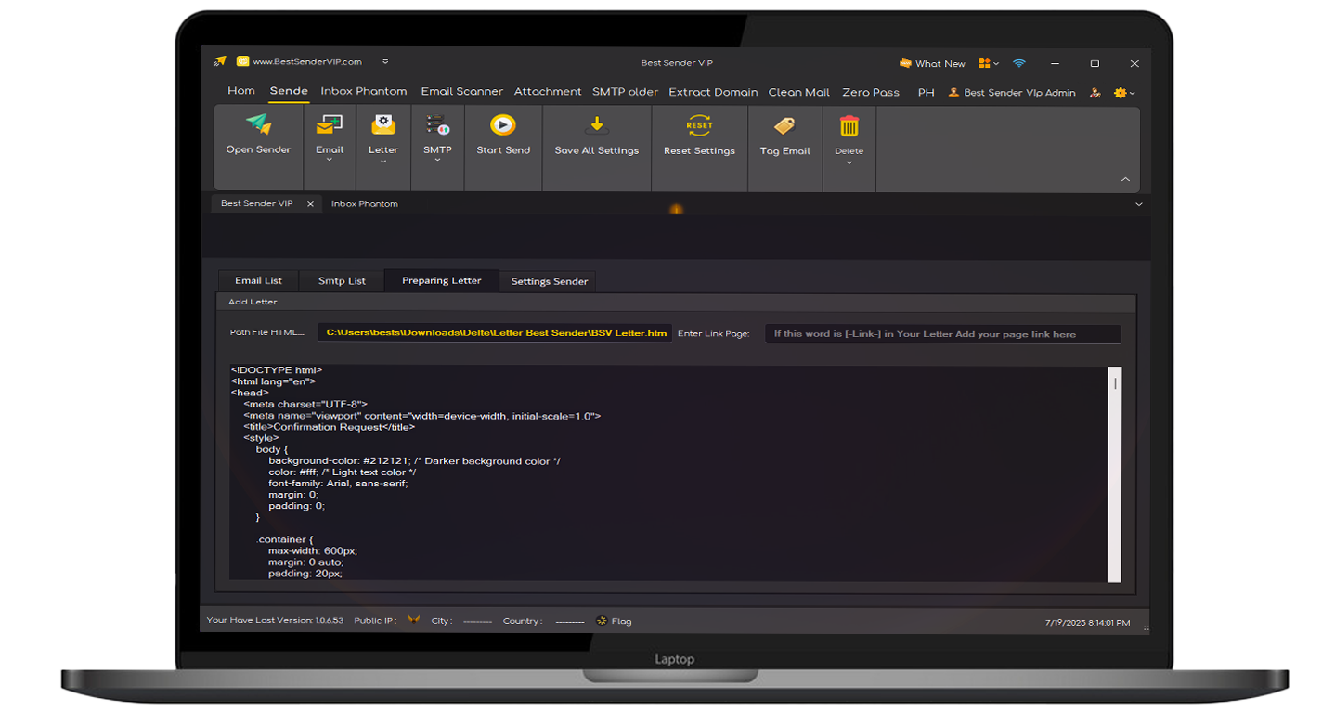1322x724 pixels.
Task: Click the Path File HTML field
Action: [x=496, y=333]
